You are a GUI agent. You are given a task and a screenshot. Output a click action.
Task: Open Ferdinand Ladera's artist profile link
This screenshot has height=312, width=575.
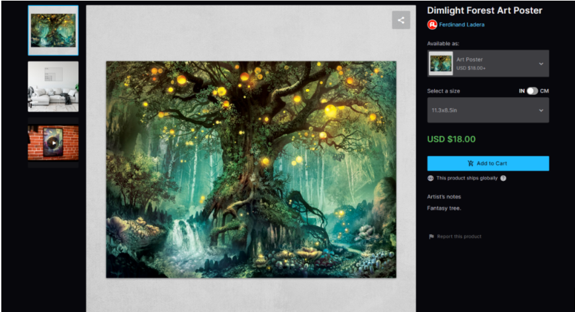click(462, 24)
